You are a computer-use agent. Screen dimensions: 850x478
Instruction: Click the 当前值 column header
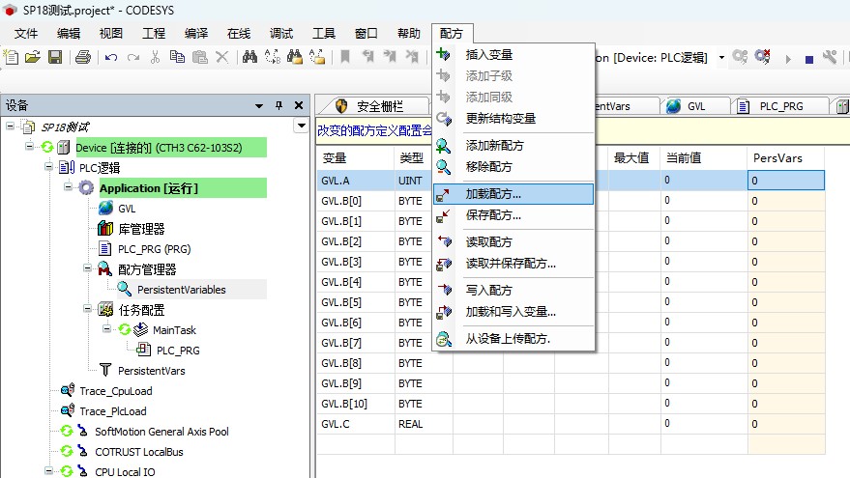704,158
